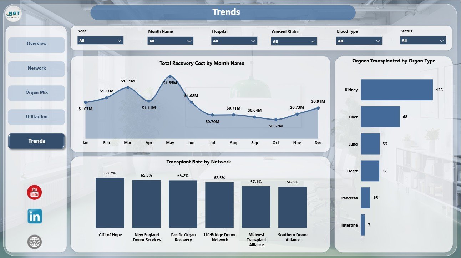The width and height of the screenshot is (461, 258).
Task: Select the Southern Donor Alliance bar
Action: click(x=293, y=207)
